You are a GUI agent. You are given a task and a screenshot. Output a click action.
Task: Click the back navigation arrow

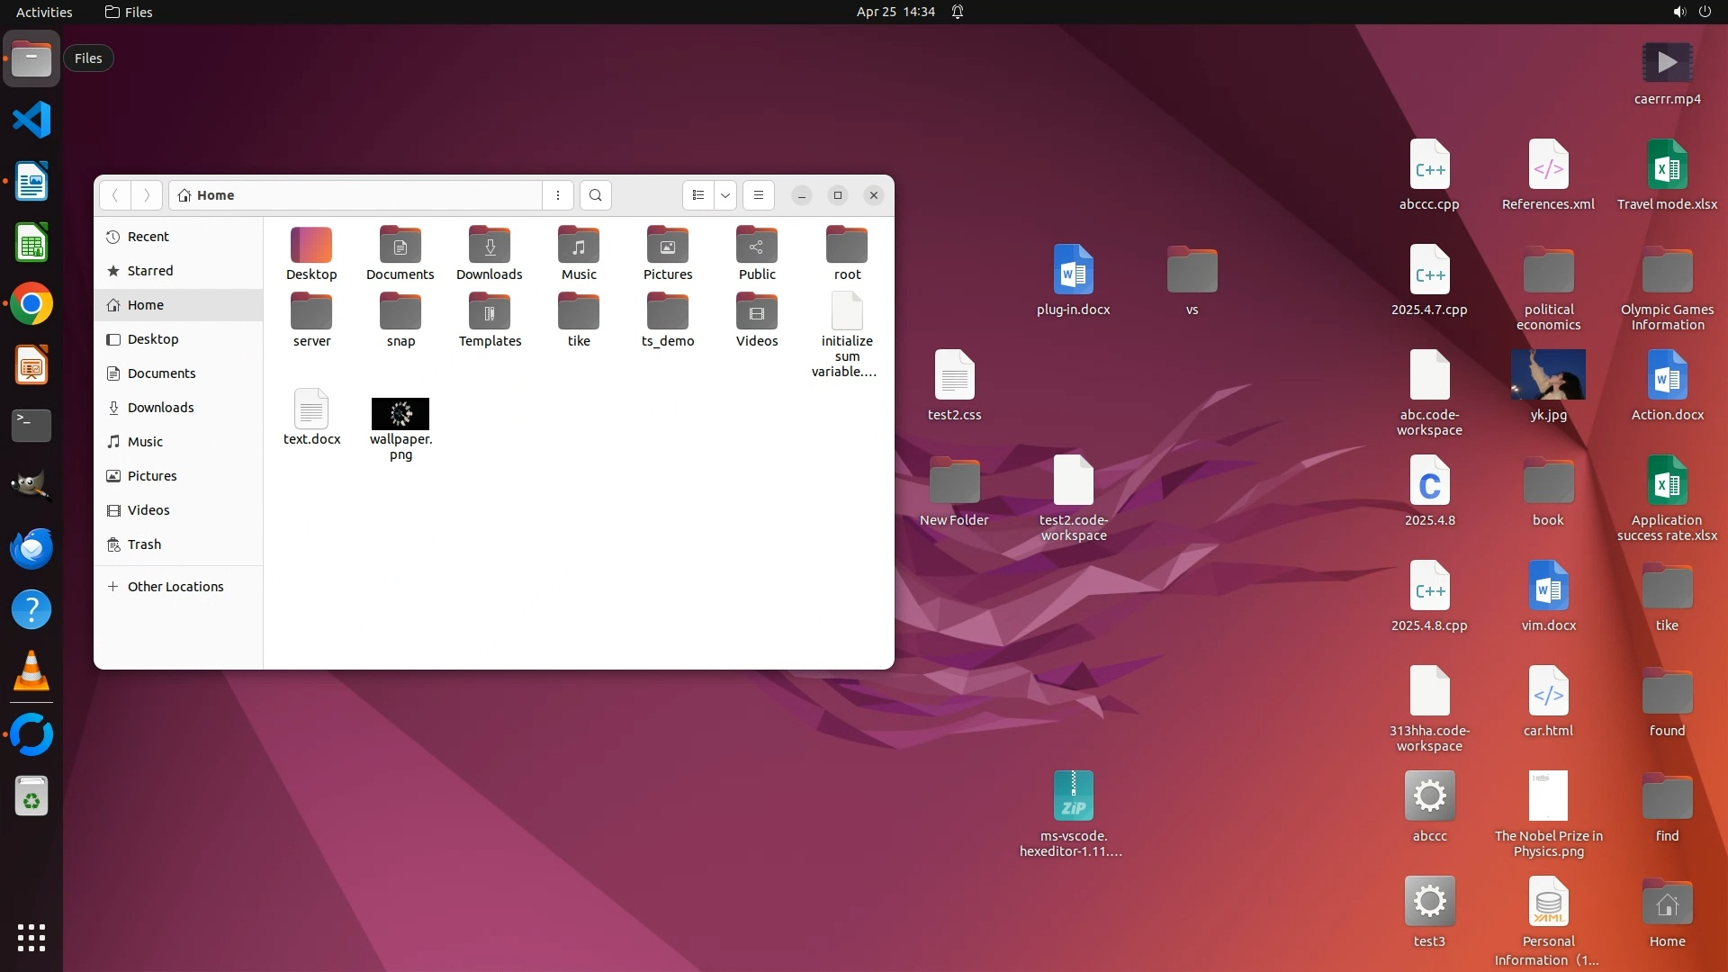pyautogui.click(x=115, y=195)
